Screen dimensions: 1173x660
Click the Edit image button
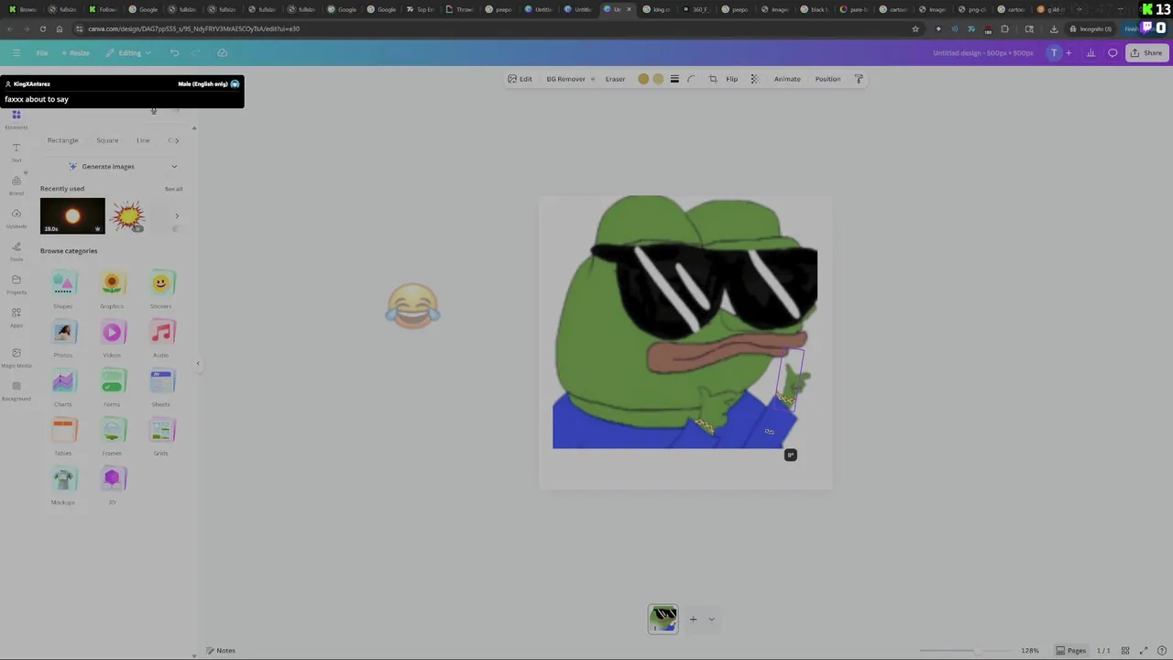[520, 79]
